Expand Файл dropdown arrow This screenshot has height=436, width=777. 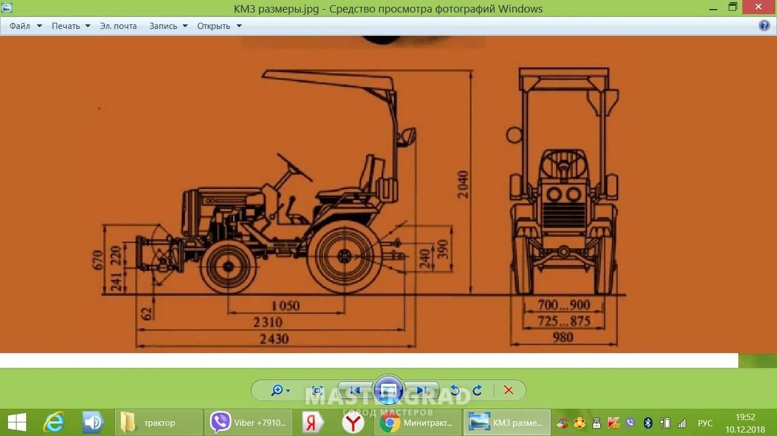pyautogui.click(x=39, y=26)
